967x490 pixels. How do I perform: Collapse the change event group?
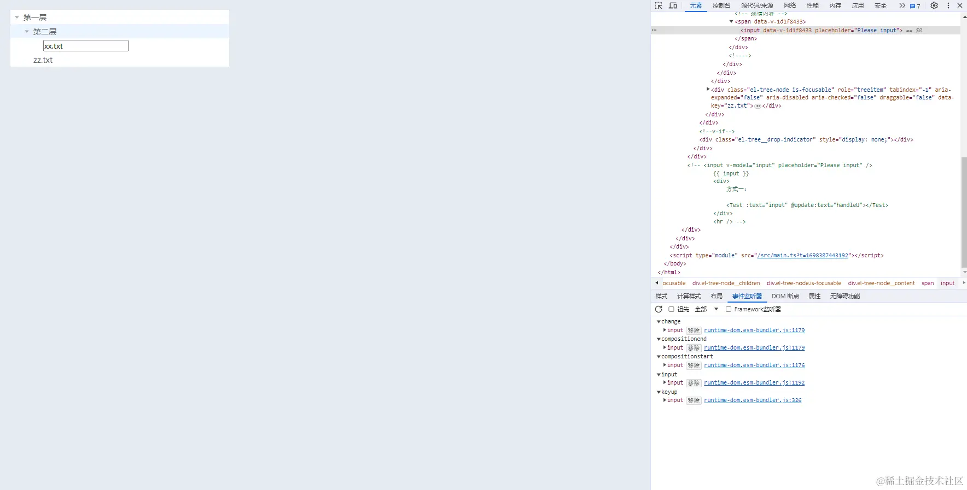tap(659, 322)
